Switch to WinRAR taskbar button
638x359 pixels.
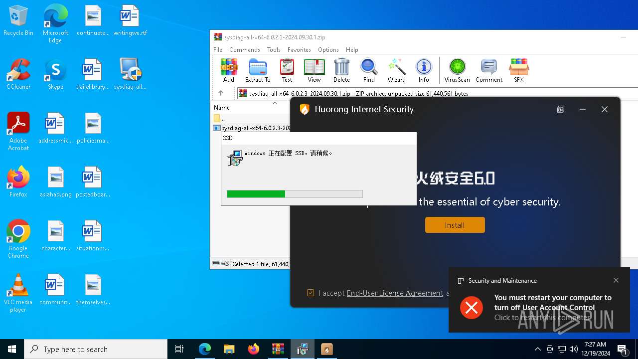point(278,349)
